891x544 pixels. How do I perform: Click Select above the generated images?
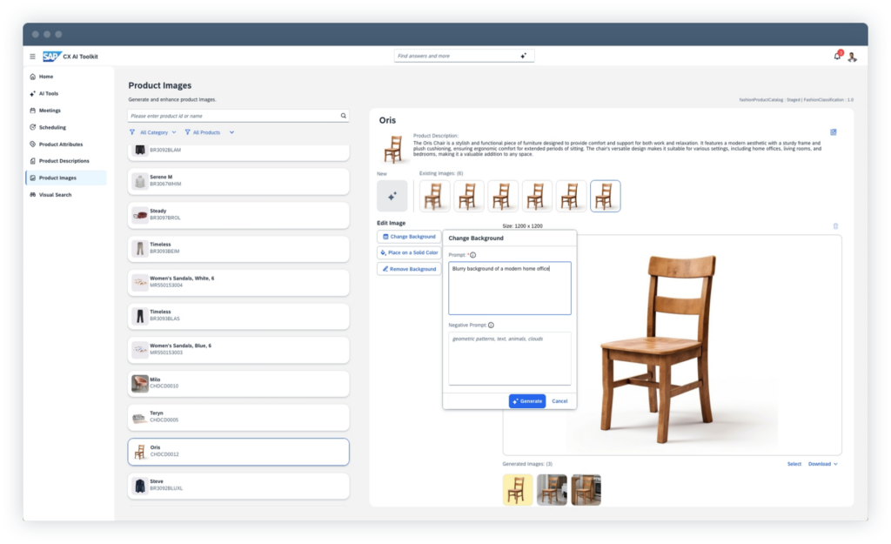click(x=793, y=464)
